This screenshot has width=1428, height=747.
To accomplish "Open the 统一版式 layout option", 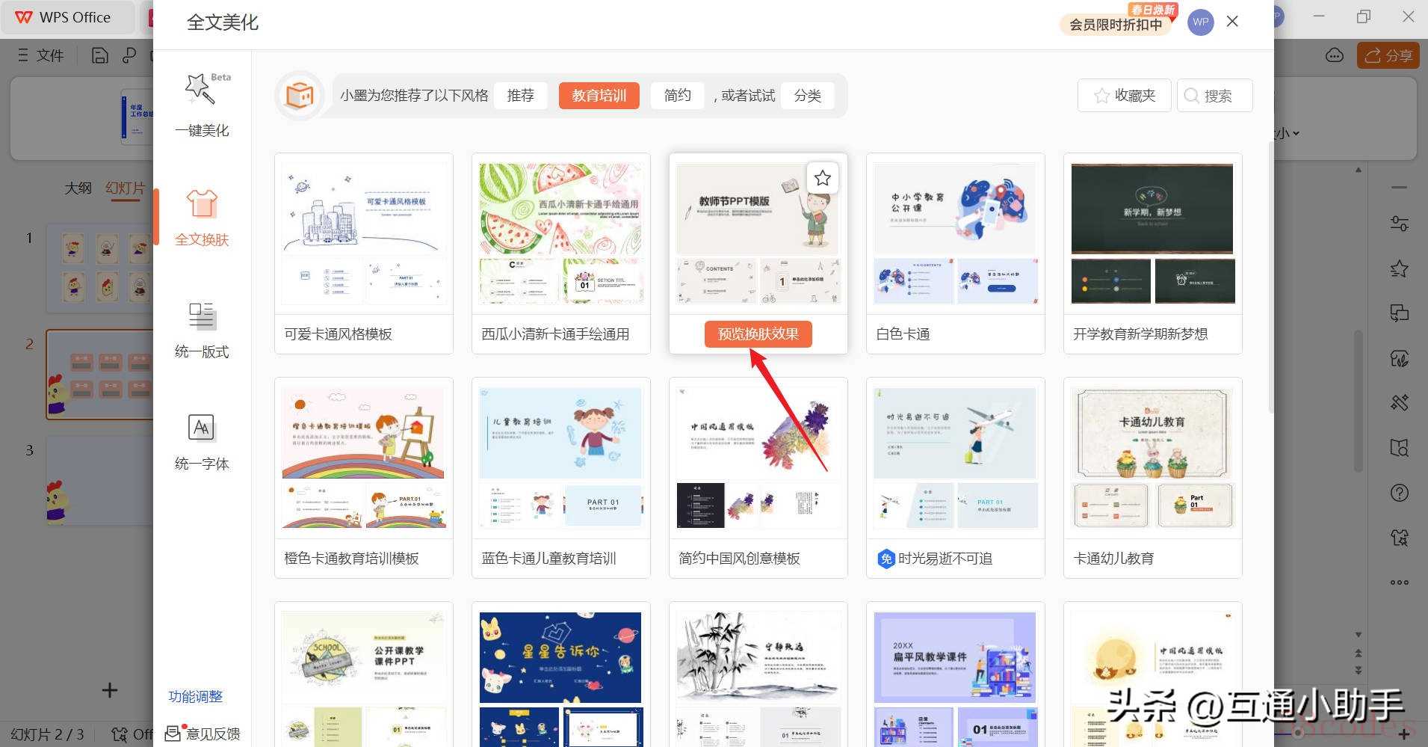I will point(202,329).
